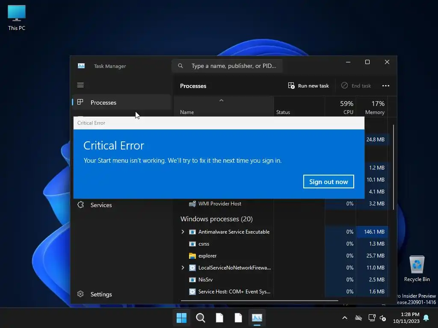Image resolution: width=438 pixels, height=328 pixels.
Task: Click the Processes sidebar grid icon
Action: click(80, 102)
